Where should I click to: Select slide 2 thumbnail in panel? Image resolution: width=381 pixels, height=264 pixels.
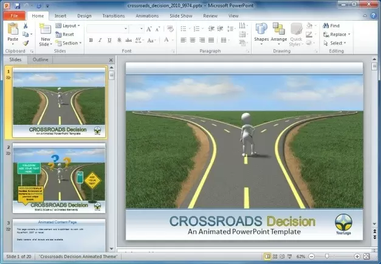click(59, 178)
